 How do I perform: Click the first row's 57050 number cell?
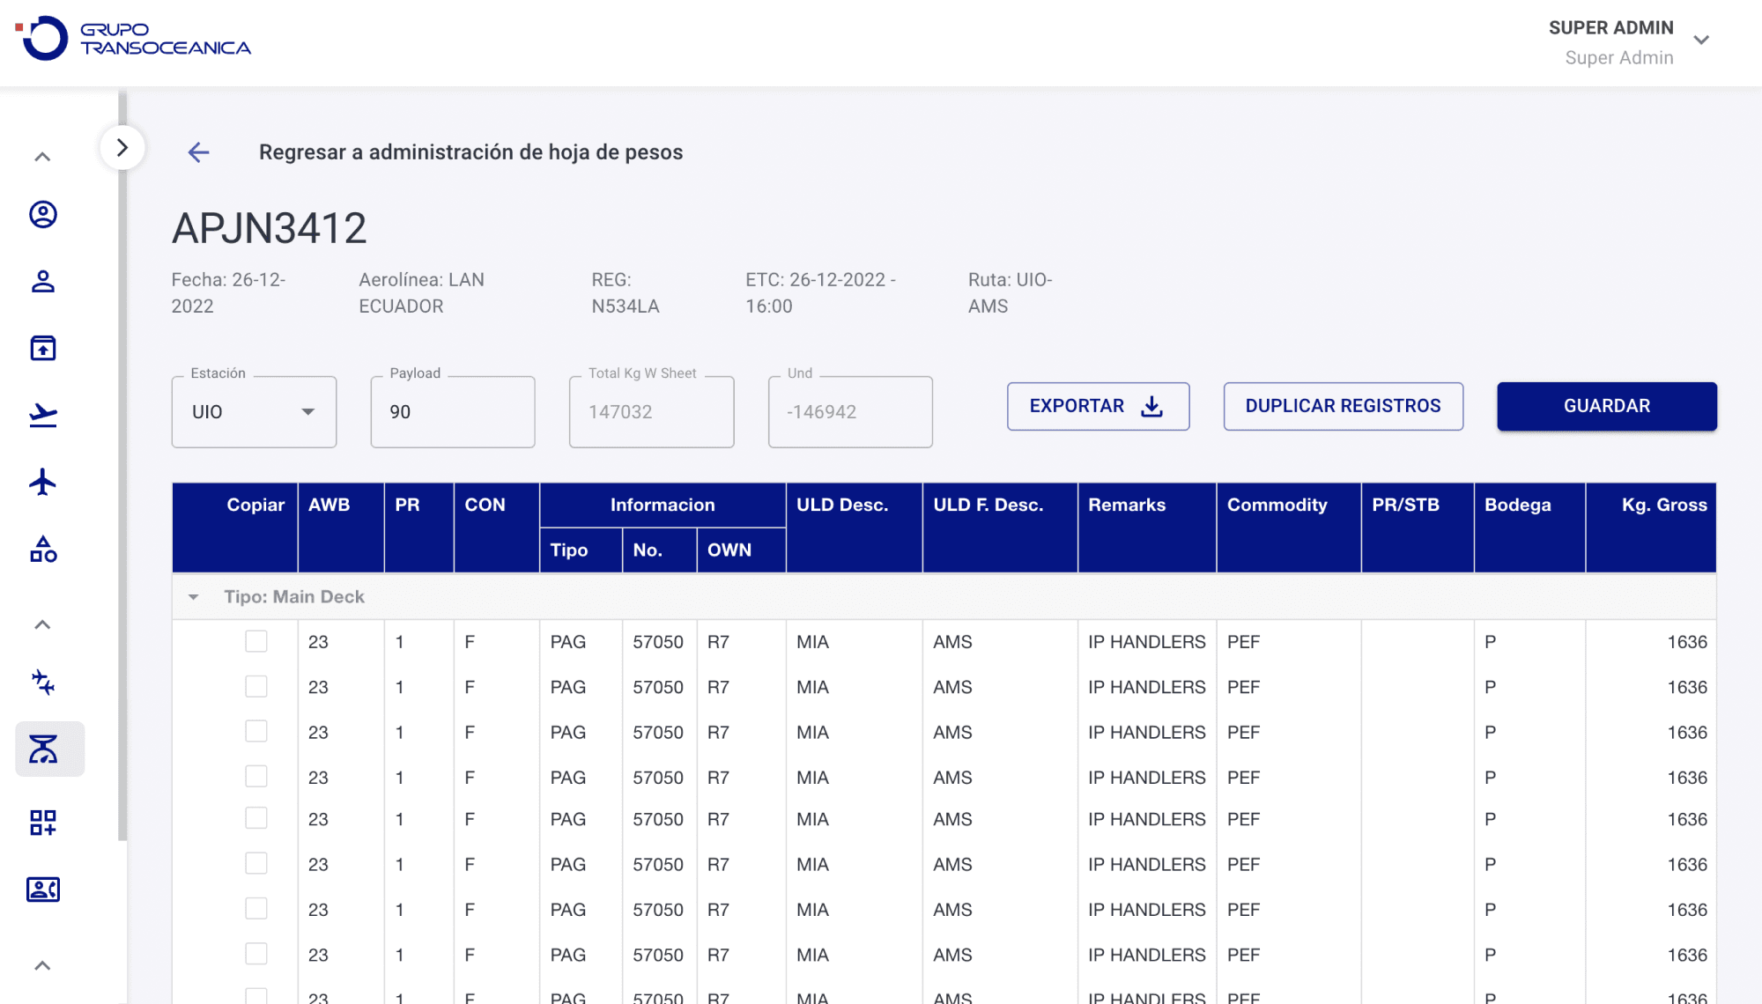click(x=658, y=642)
